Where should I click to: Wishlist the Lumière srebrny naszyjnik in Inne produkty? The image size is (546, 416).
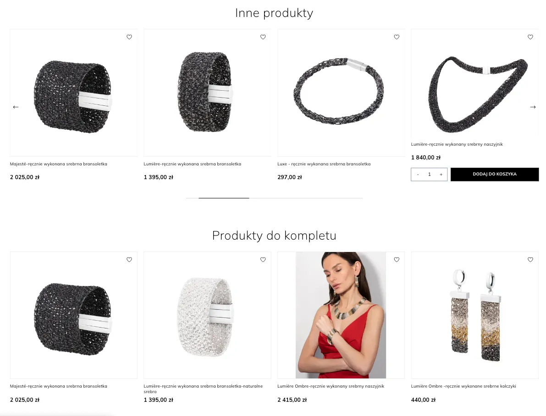coord(530,37)
